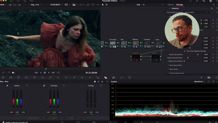Open the Waveform scope type dropdown
The width and height of the screenshot is (218, 123).
(199, 82)
